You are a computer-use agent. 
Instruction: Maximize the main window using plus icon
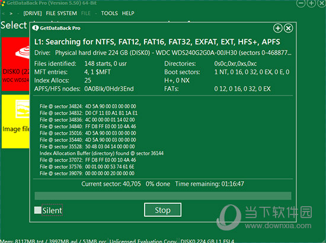click(311, 4)
